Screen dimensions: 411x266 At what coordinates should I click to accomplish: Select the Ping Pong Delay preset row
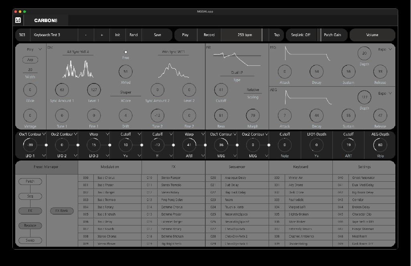pos(173,200)
